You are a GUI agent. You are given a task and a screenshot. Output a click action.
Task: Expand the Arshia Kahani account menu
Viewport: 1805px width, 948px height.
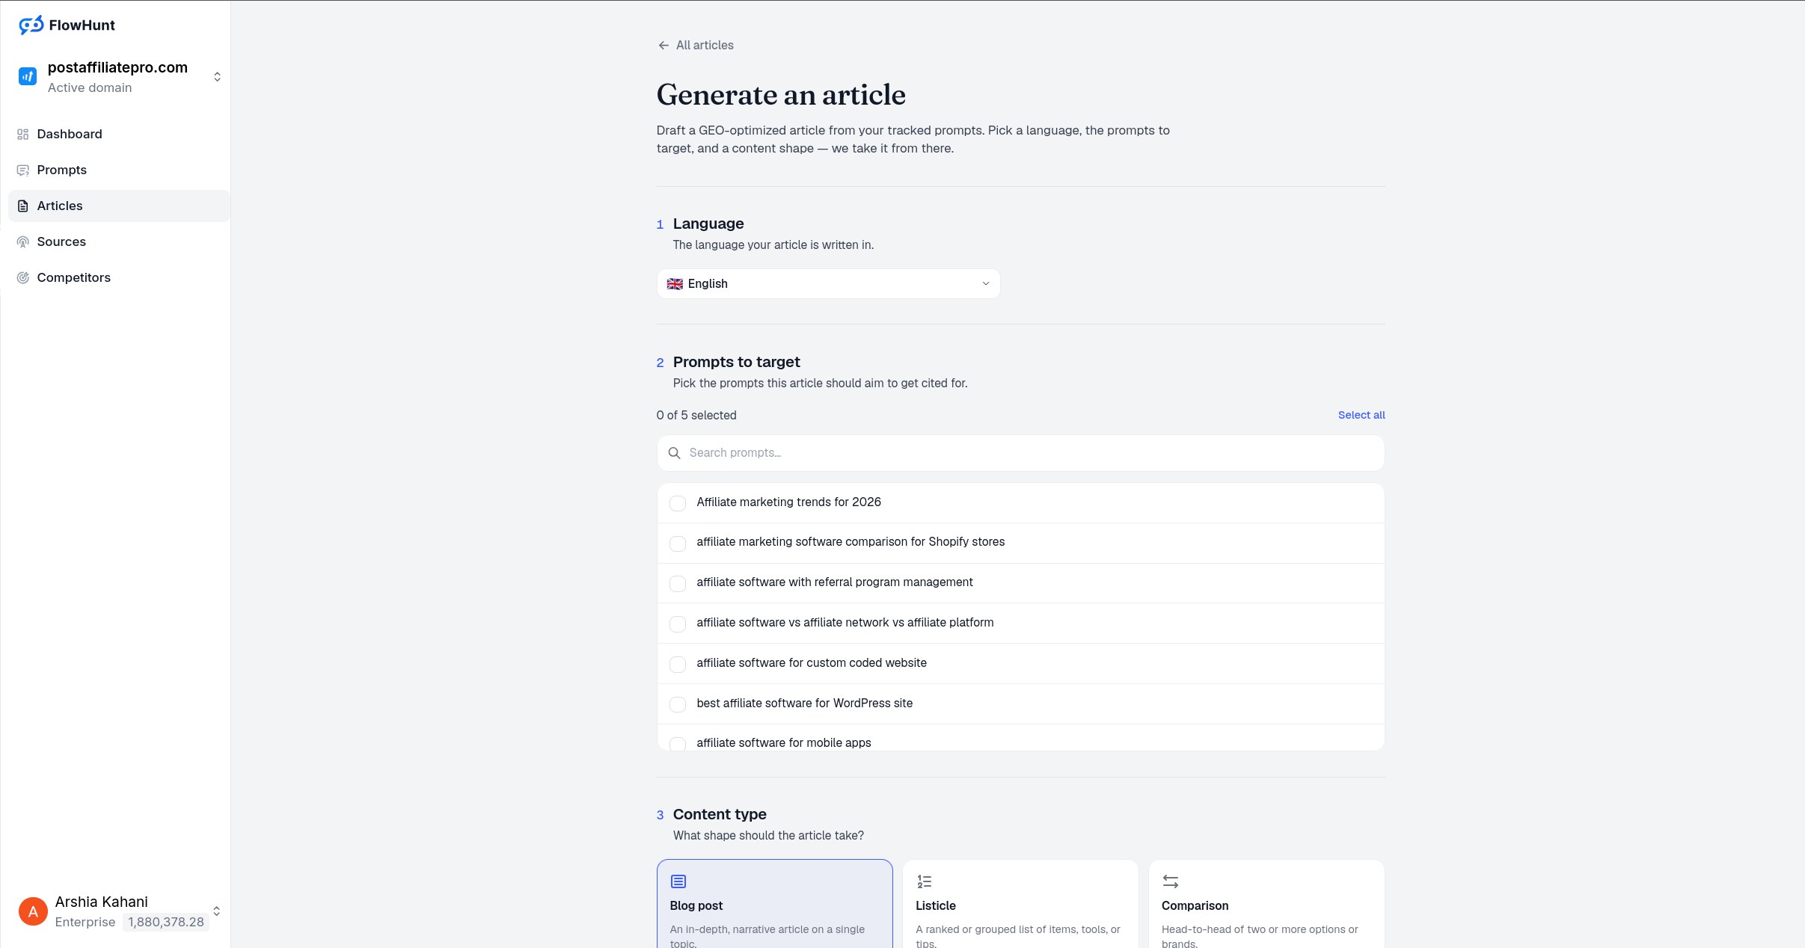(216, 911)
